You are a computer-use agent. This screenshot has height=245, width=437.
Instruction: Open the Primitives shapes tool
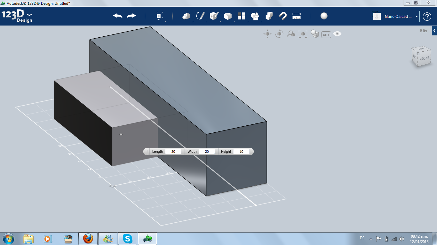tap(186, 16)
